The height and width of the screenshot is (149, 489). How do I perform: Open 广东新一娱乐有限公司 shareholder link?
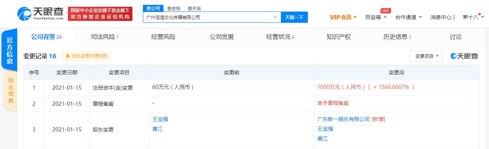coord(343,119)
